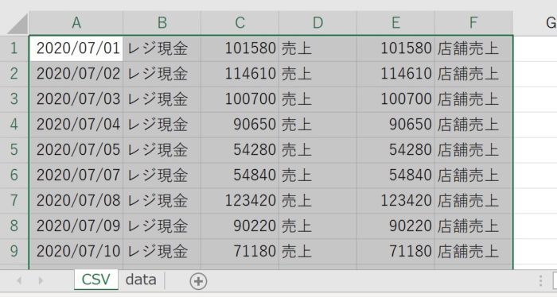Select row 1 header

tap(14, 48)
